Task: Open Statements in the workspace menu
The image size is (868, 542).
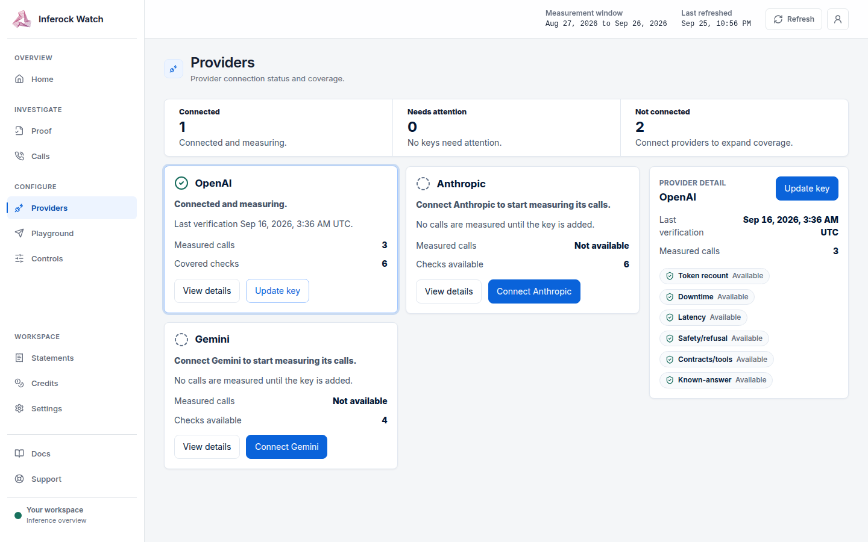Action: [72, 358]
